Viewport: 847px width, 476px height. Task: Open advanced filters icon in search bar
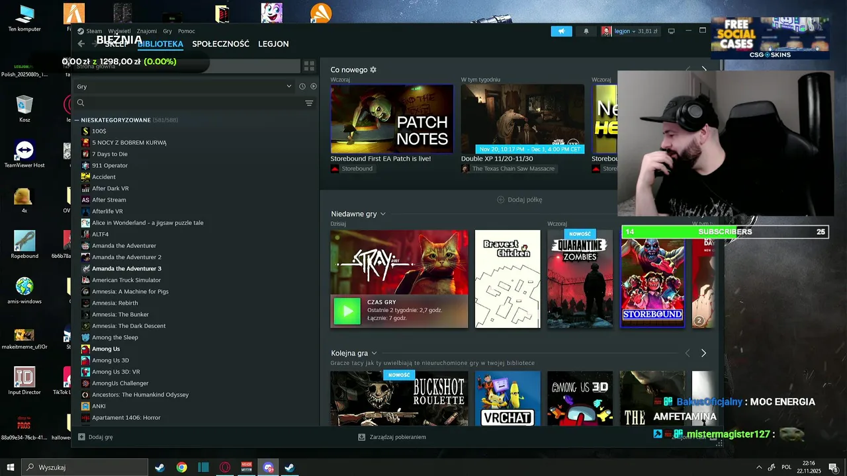(x=309, y=103)
